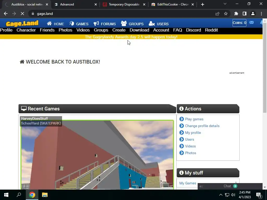Screen dimensions: 267x200
Task: Go to Account settings
Action: [161, 30]
